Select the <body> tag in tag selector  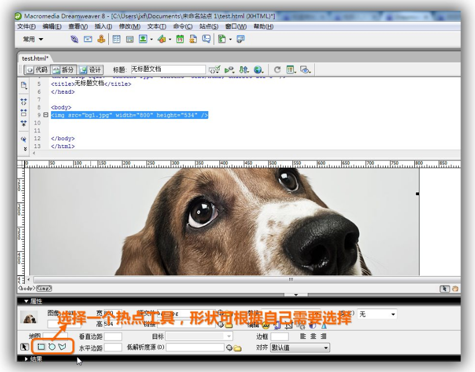click(26, 288)
